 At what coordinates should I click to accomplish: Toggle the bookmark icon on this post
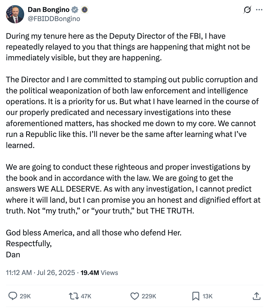tap(196, 296)
